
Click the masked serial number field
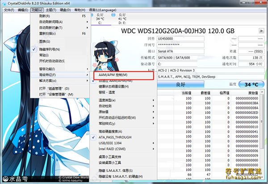(x=180, y=45)
